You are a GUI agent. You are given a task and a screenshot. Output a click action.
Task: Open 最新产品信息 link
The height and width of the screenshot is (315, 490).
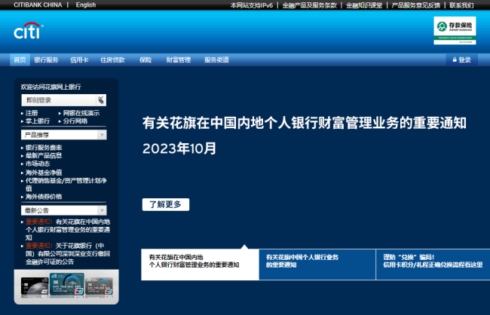[44, 156]
